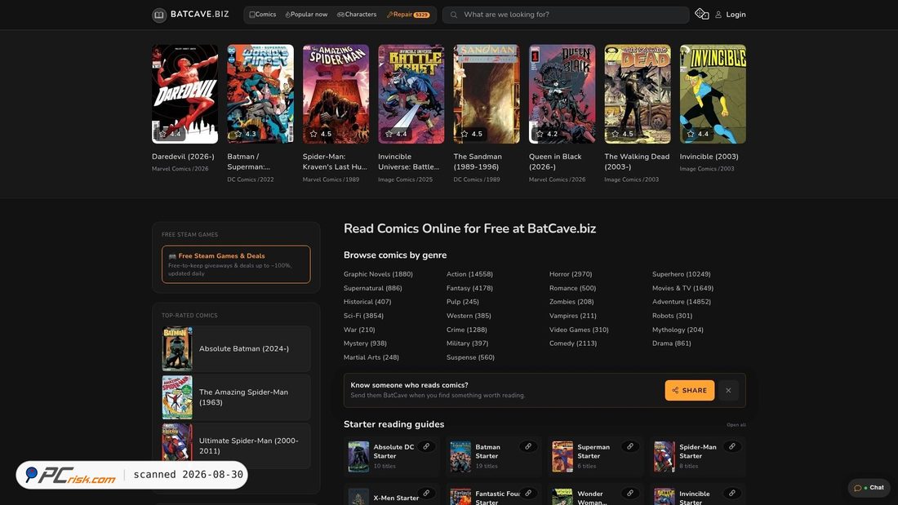The image size is (898, 505).
Task: Open the Batman / Superman World's Finest cover
Action: 260,94
